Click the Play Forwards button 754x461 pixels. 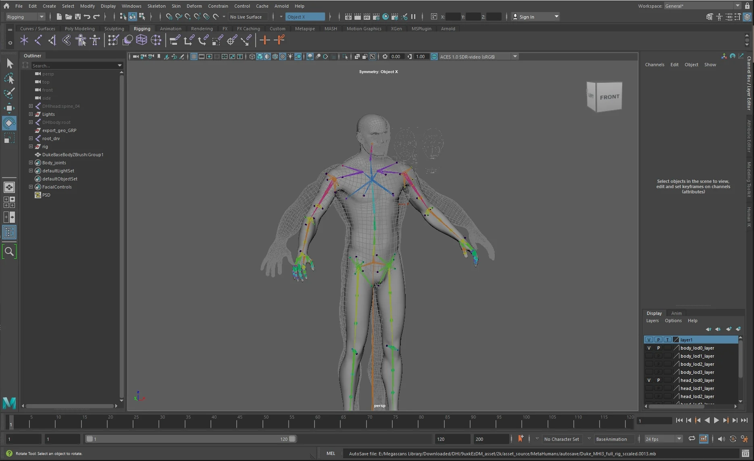(x=716, y=420)
